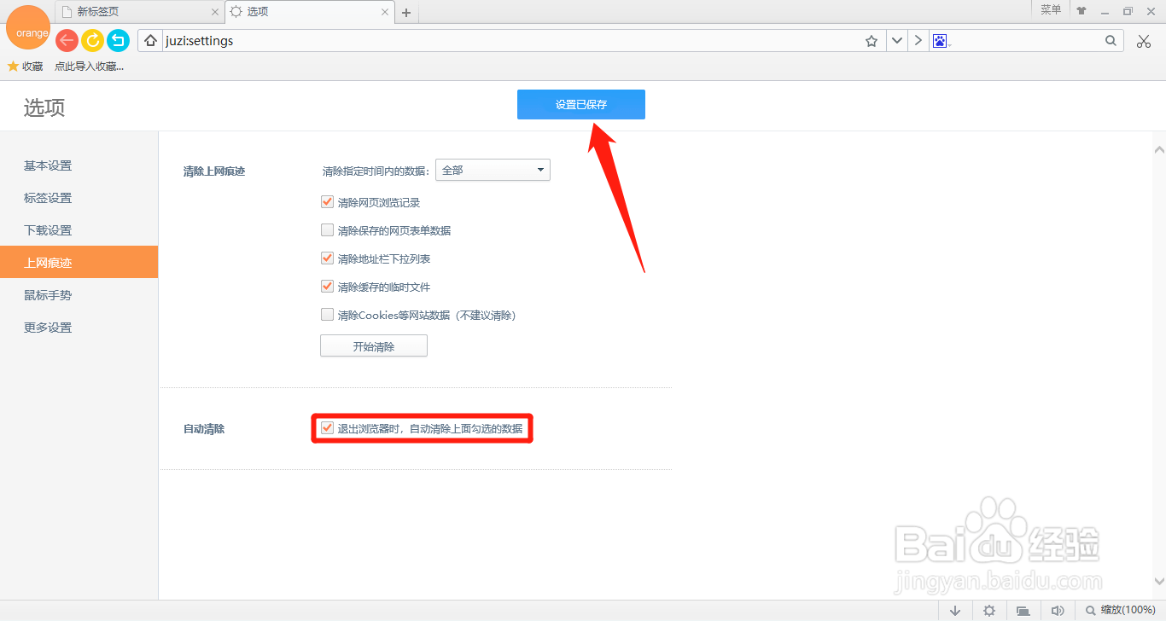
Task: Click the magnifier in the search box
Action: coord(1111,41)
